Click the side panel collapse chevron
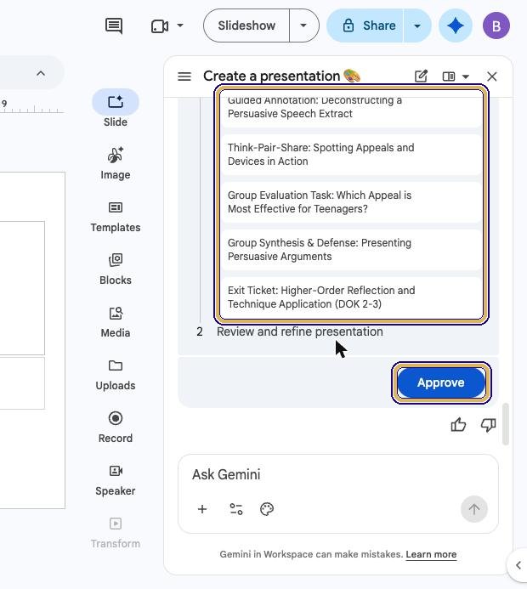 point(518,565)
